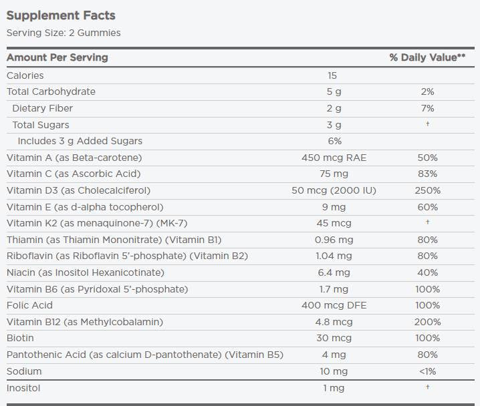Select the Total Carbohydrate row label

(x=51, y=91)
